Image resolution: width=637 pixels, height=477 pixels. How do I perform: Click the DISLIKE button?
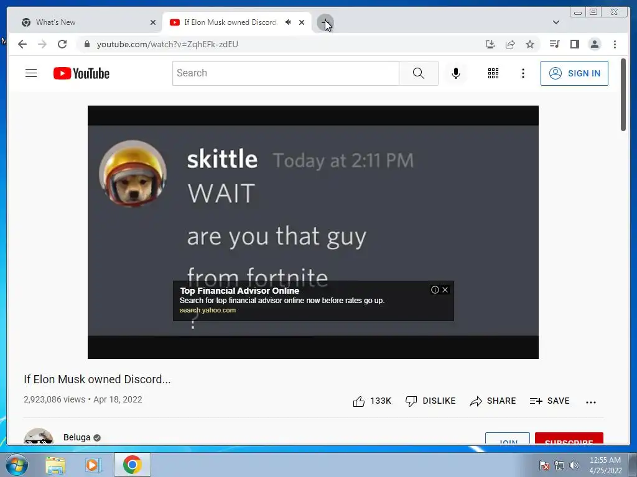coord(430,401)
